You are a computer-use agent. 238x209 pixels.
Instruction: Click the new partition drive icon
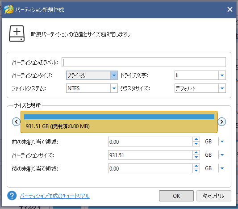pyautogui.click(x=17, y=33)
